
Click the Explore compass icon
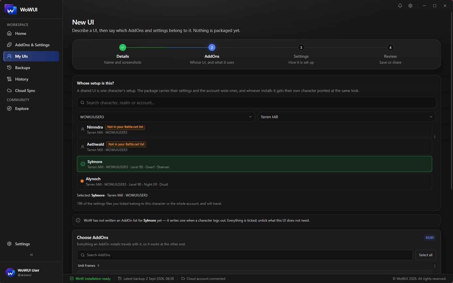(9, 109)
